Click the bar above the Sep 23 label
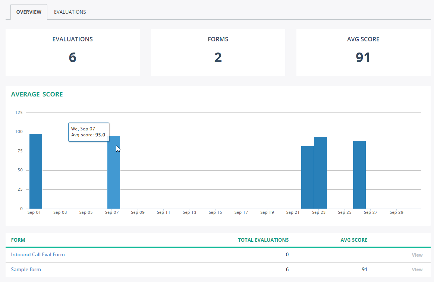The width and height of the screenshot is (434, 282). (321, 173)
